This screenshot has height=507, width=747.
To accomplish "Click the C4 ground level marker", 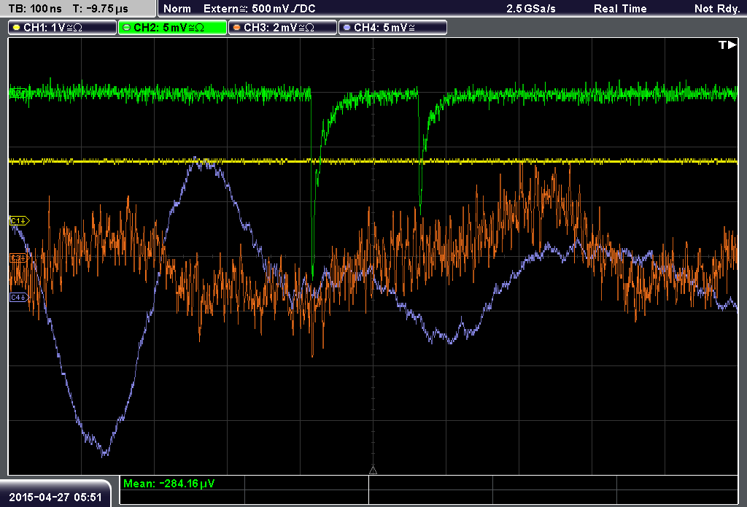I will [x=19, y=298].
